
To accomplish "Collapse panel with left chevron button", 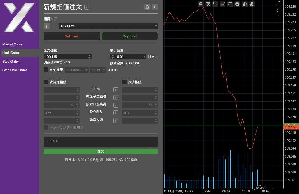I will (155, 7).
